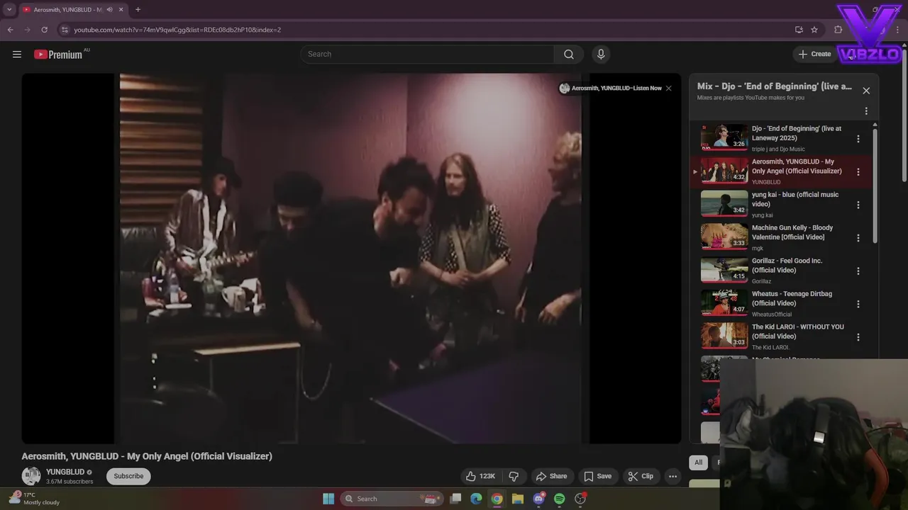The height and width of the screenshot is (510, 908).
Task: Share the video using Share button
Action: [x=551, y=476]
